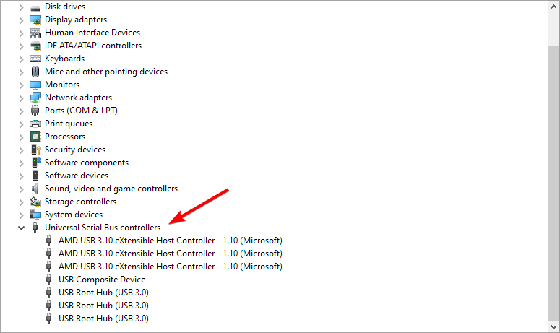
Task: Select the Security devices key icon
Action: (x=35, y=150)
